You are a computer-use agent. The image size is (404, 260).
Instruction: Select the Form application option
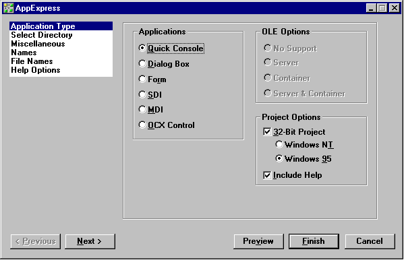152,79
